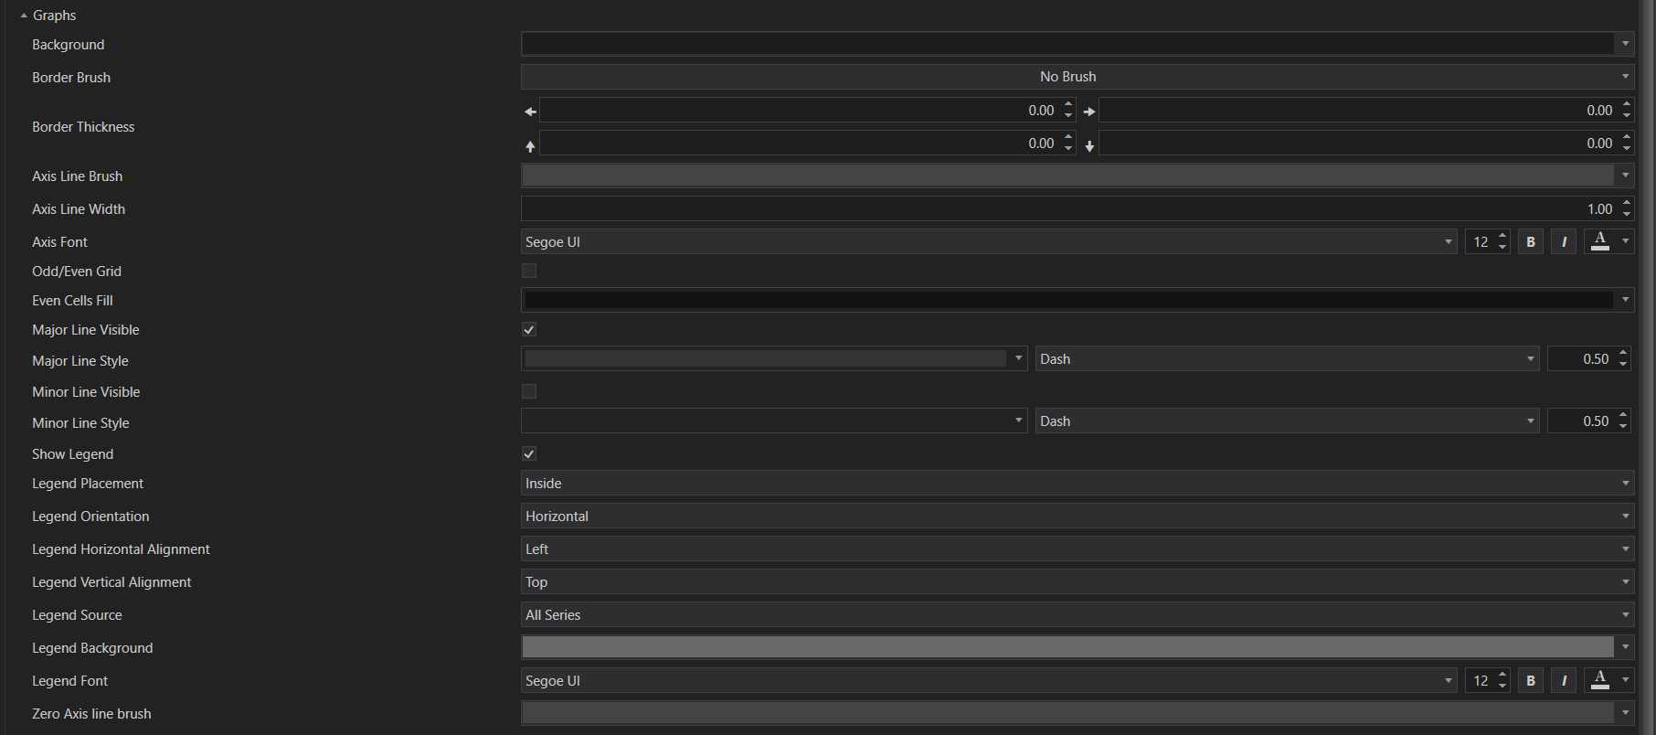Toggle bold for Axis Font
The image size is (1656, 735).
(x=1531, y=242)
